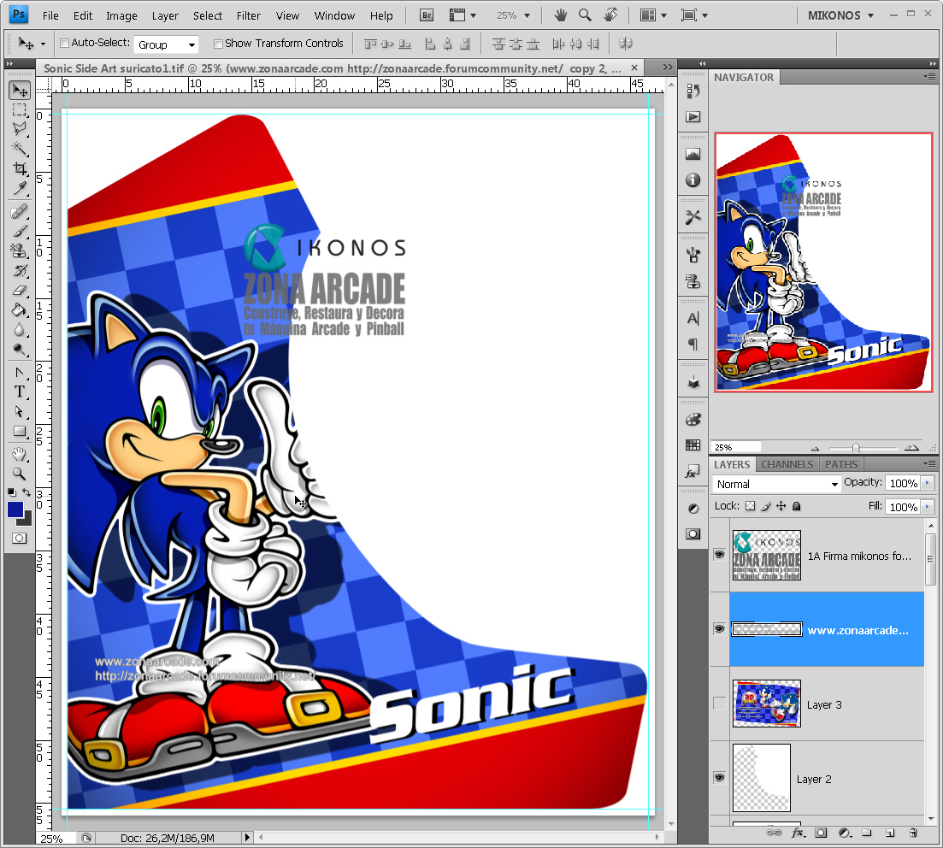This screenshot has height=848, width=943.
Task: Select the Zoom tool in toolbox
Action: 20,474
